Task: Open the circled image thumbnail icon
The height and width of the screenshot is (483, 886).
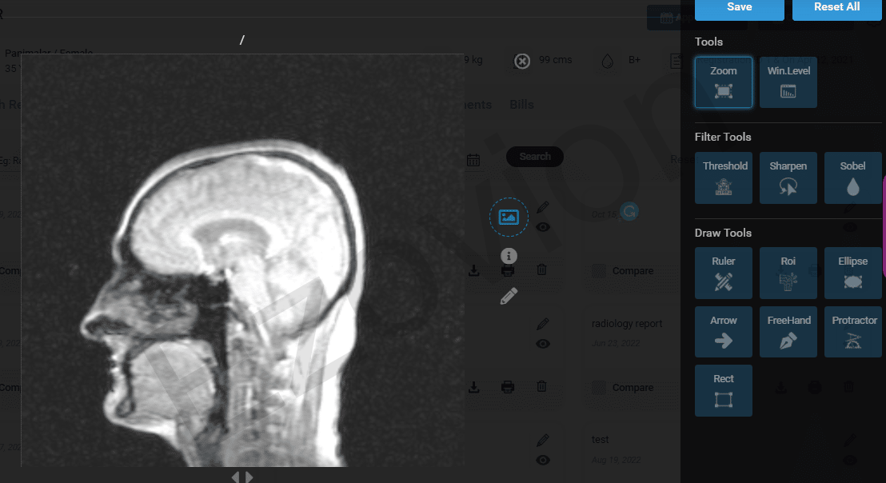Action: point(509,217)
